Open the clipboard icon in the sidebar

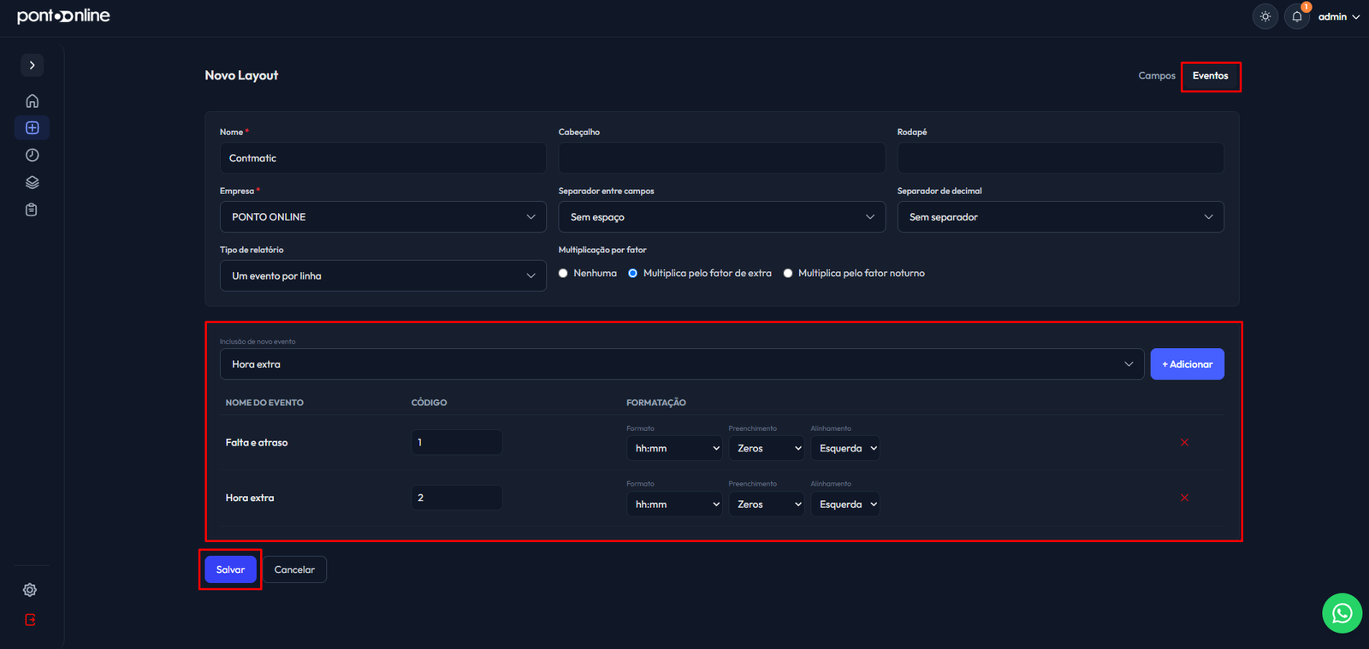[32, 209]
